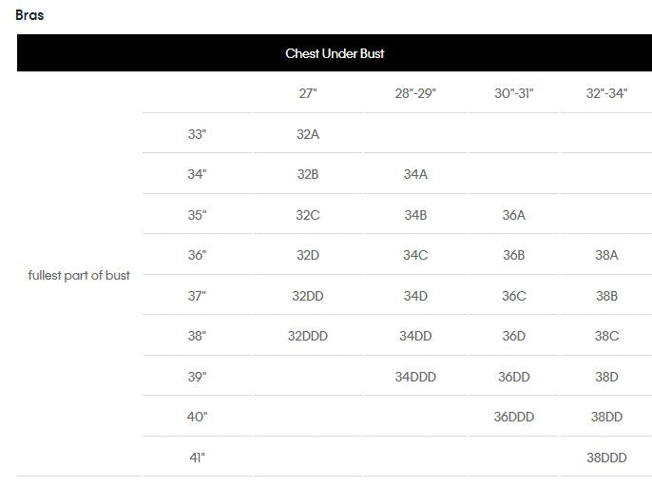Select the 32A size cell

point(308,134)
